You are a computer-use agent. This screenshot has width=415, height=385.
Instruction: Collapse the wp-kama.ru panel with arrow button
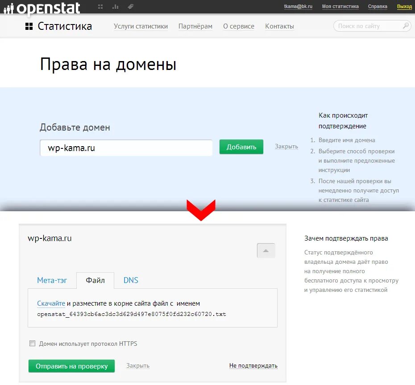[x=266, y=250]
